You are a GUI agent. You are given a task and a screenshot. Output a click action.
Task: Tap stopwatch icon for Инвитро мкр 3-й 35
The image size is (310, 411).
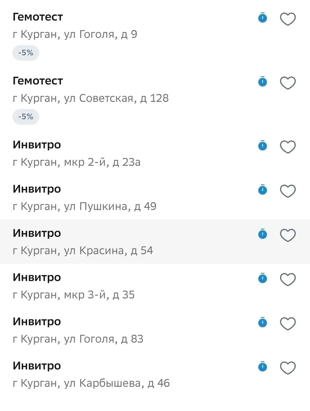(x=263, y=278)
